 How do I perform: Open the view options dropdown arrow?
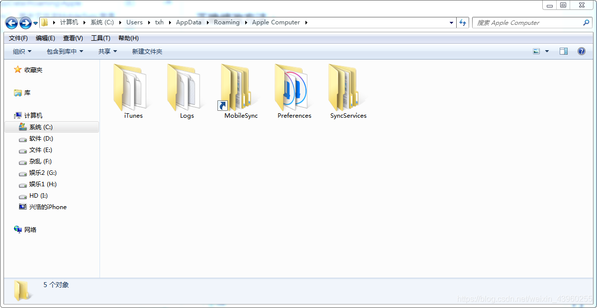coord(547,51)
